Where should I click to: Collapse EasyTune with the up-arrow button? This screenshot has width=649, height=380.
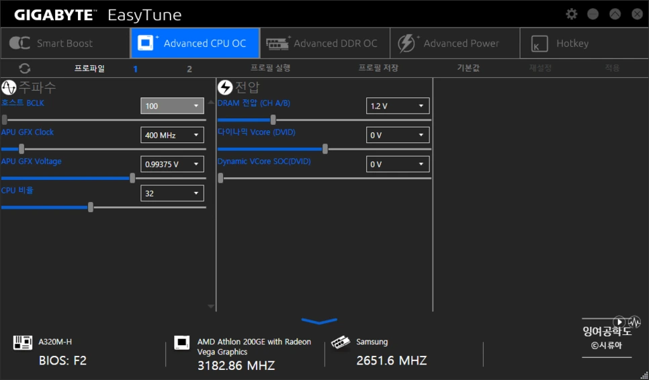pyautogui.click(x=615, y=14)
